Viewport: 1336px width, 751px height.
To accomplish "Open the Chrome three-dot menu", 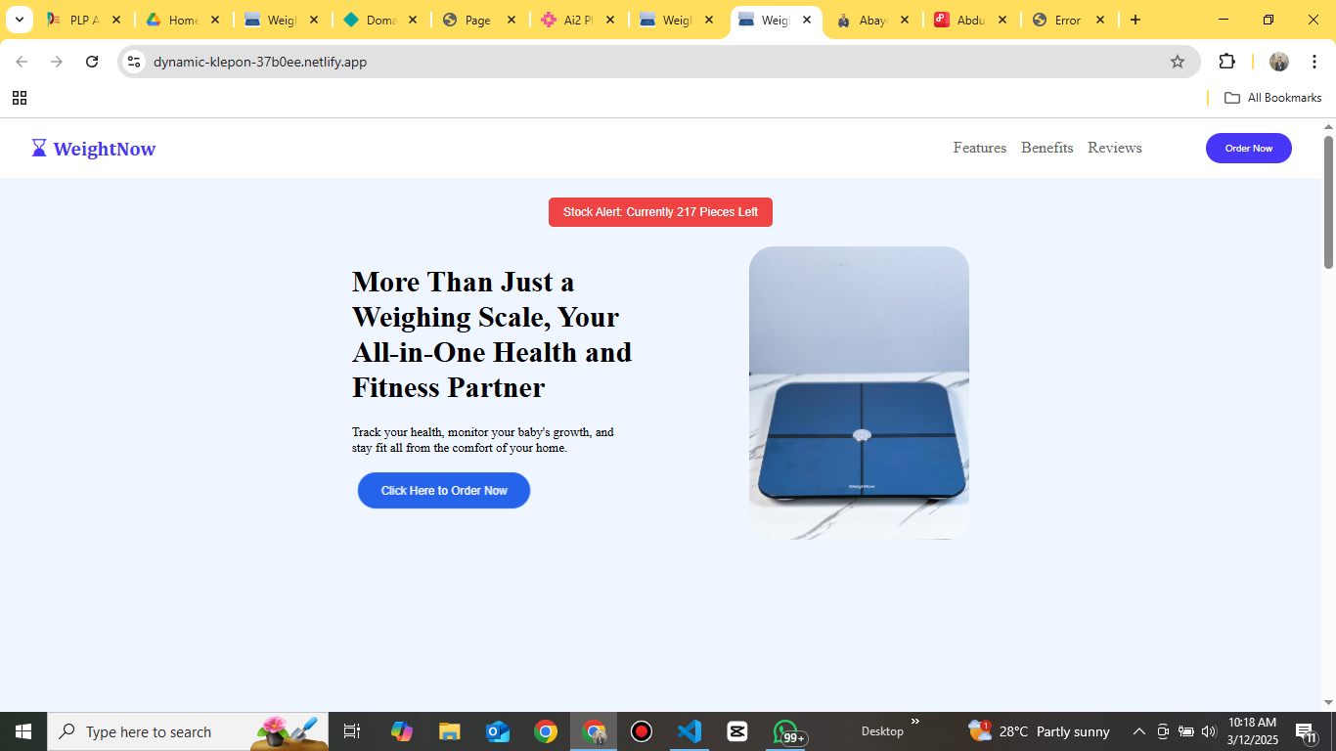I will (x=1314, y=62).
